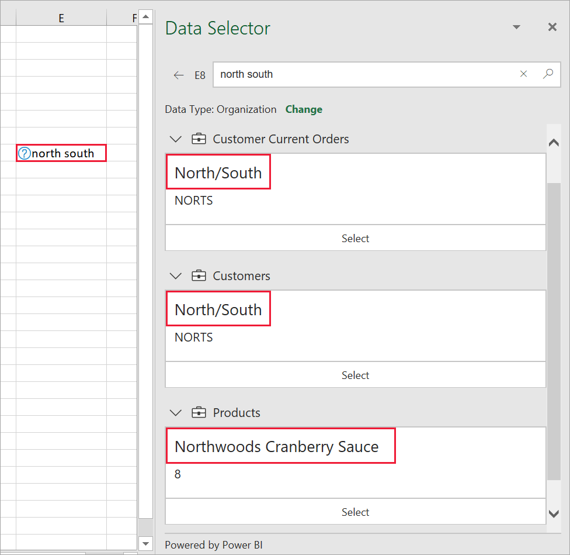Click the worksheet scrollbar down arrow
The height and width of the screenshot is (555, 570).
pos(145,543)
